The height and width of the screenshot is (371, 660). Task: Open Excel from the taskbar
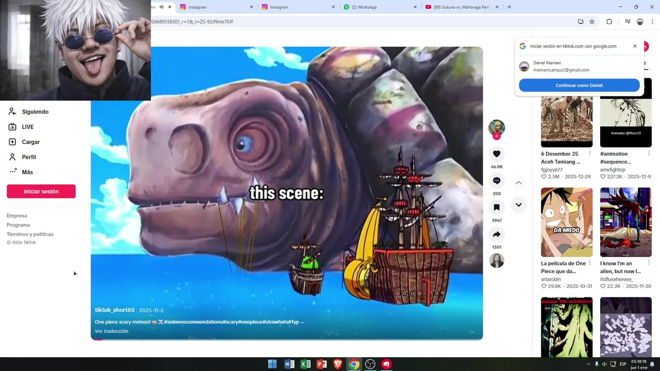(x=305, y=364)
